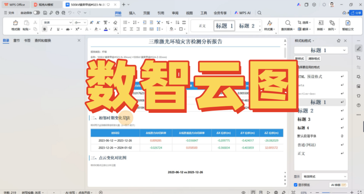
Task: Click the Clear Format (清除格式) button
Action: coord(314,59)
